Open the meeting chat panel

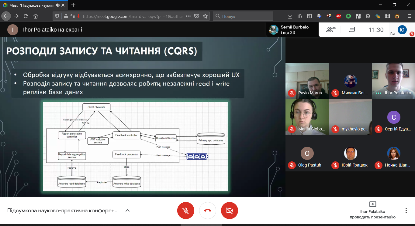(x=352, y=30)
